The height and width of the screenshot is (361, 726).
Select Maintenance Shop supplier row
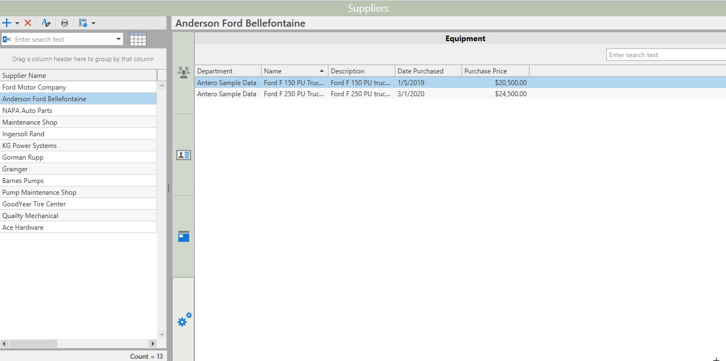point(79,122)
